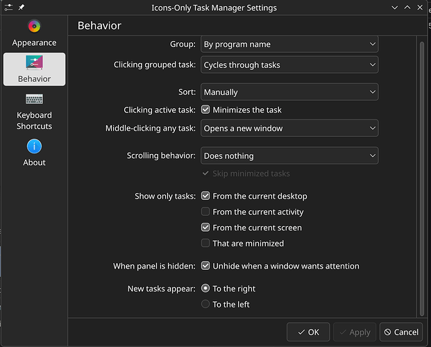
Task: Expand Middle-clicking any task dropdown
Action: coord(289,128)
